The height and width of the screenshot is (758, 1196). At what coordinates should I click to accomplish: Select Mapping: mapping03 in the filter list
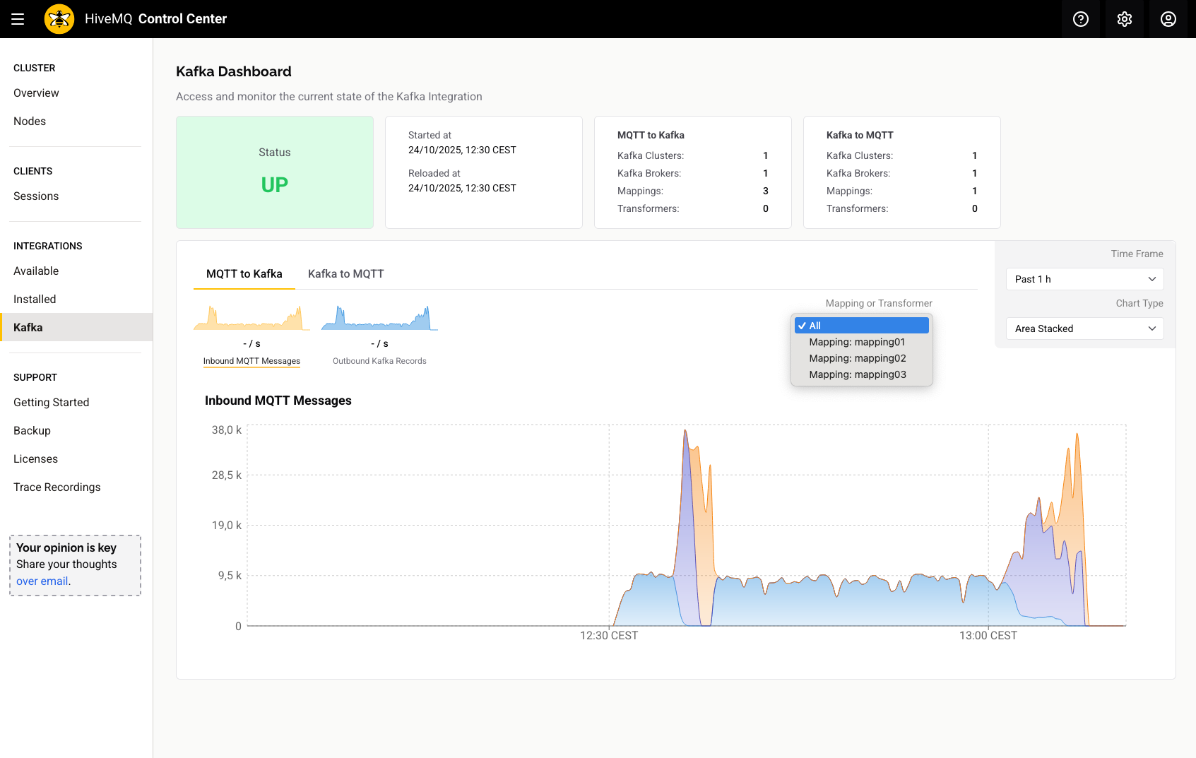(857, 374)
